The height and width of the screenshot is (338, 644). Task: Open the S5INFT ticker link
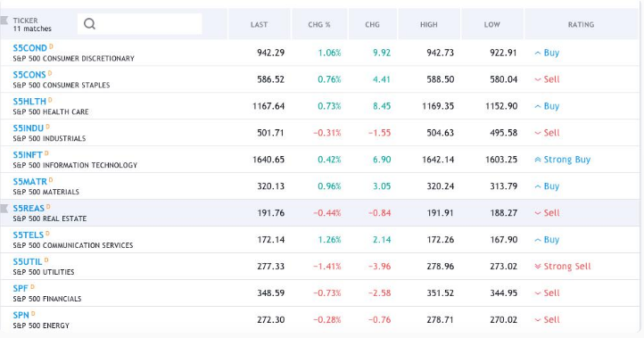point(28,155)
